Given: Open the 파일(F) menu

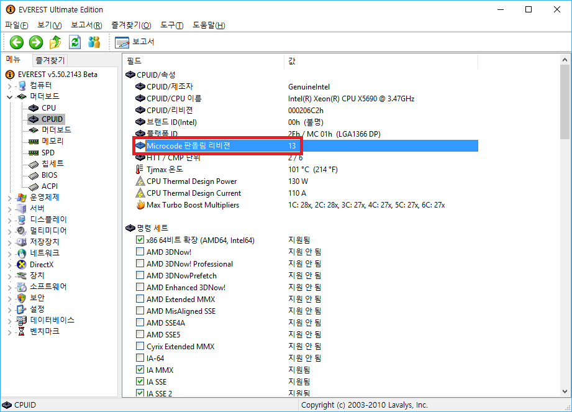Looking at the screenshot, I should click(17, 25).
